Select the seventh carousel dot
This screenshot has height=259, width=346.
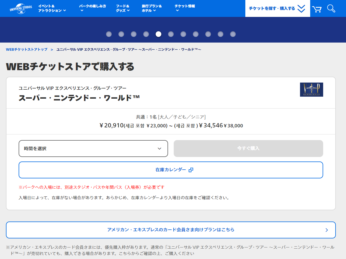click(x=183, y=34)
